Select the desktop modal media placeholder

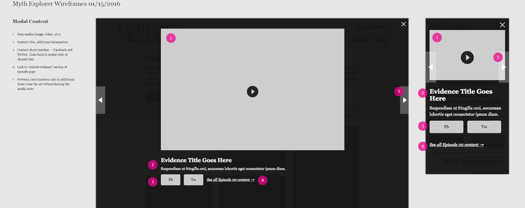click(x=253, y=90)
